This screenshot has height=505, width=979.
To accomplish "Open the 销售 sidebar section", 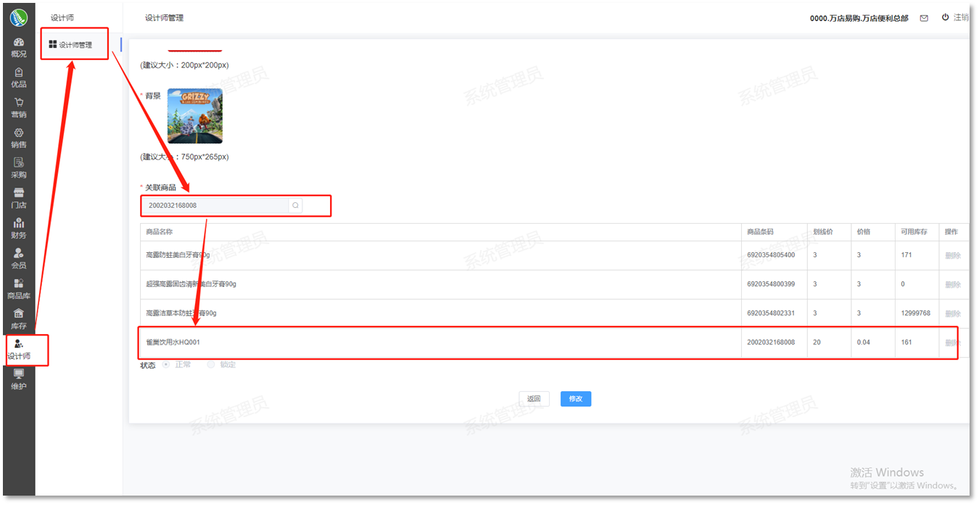I will click(x=19, y=138).
